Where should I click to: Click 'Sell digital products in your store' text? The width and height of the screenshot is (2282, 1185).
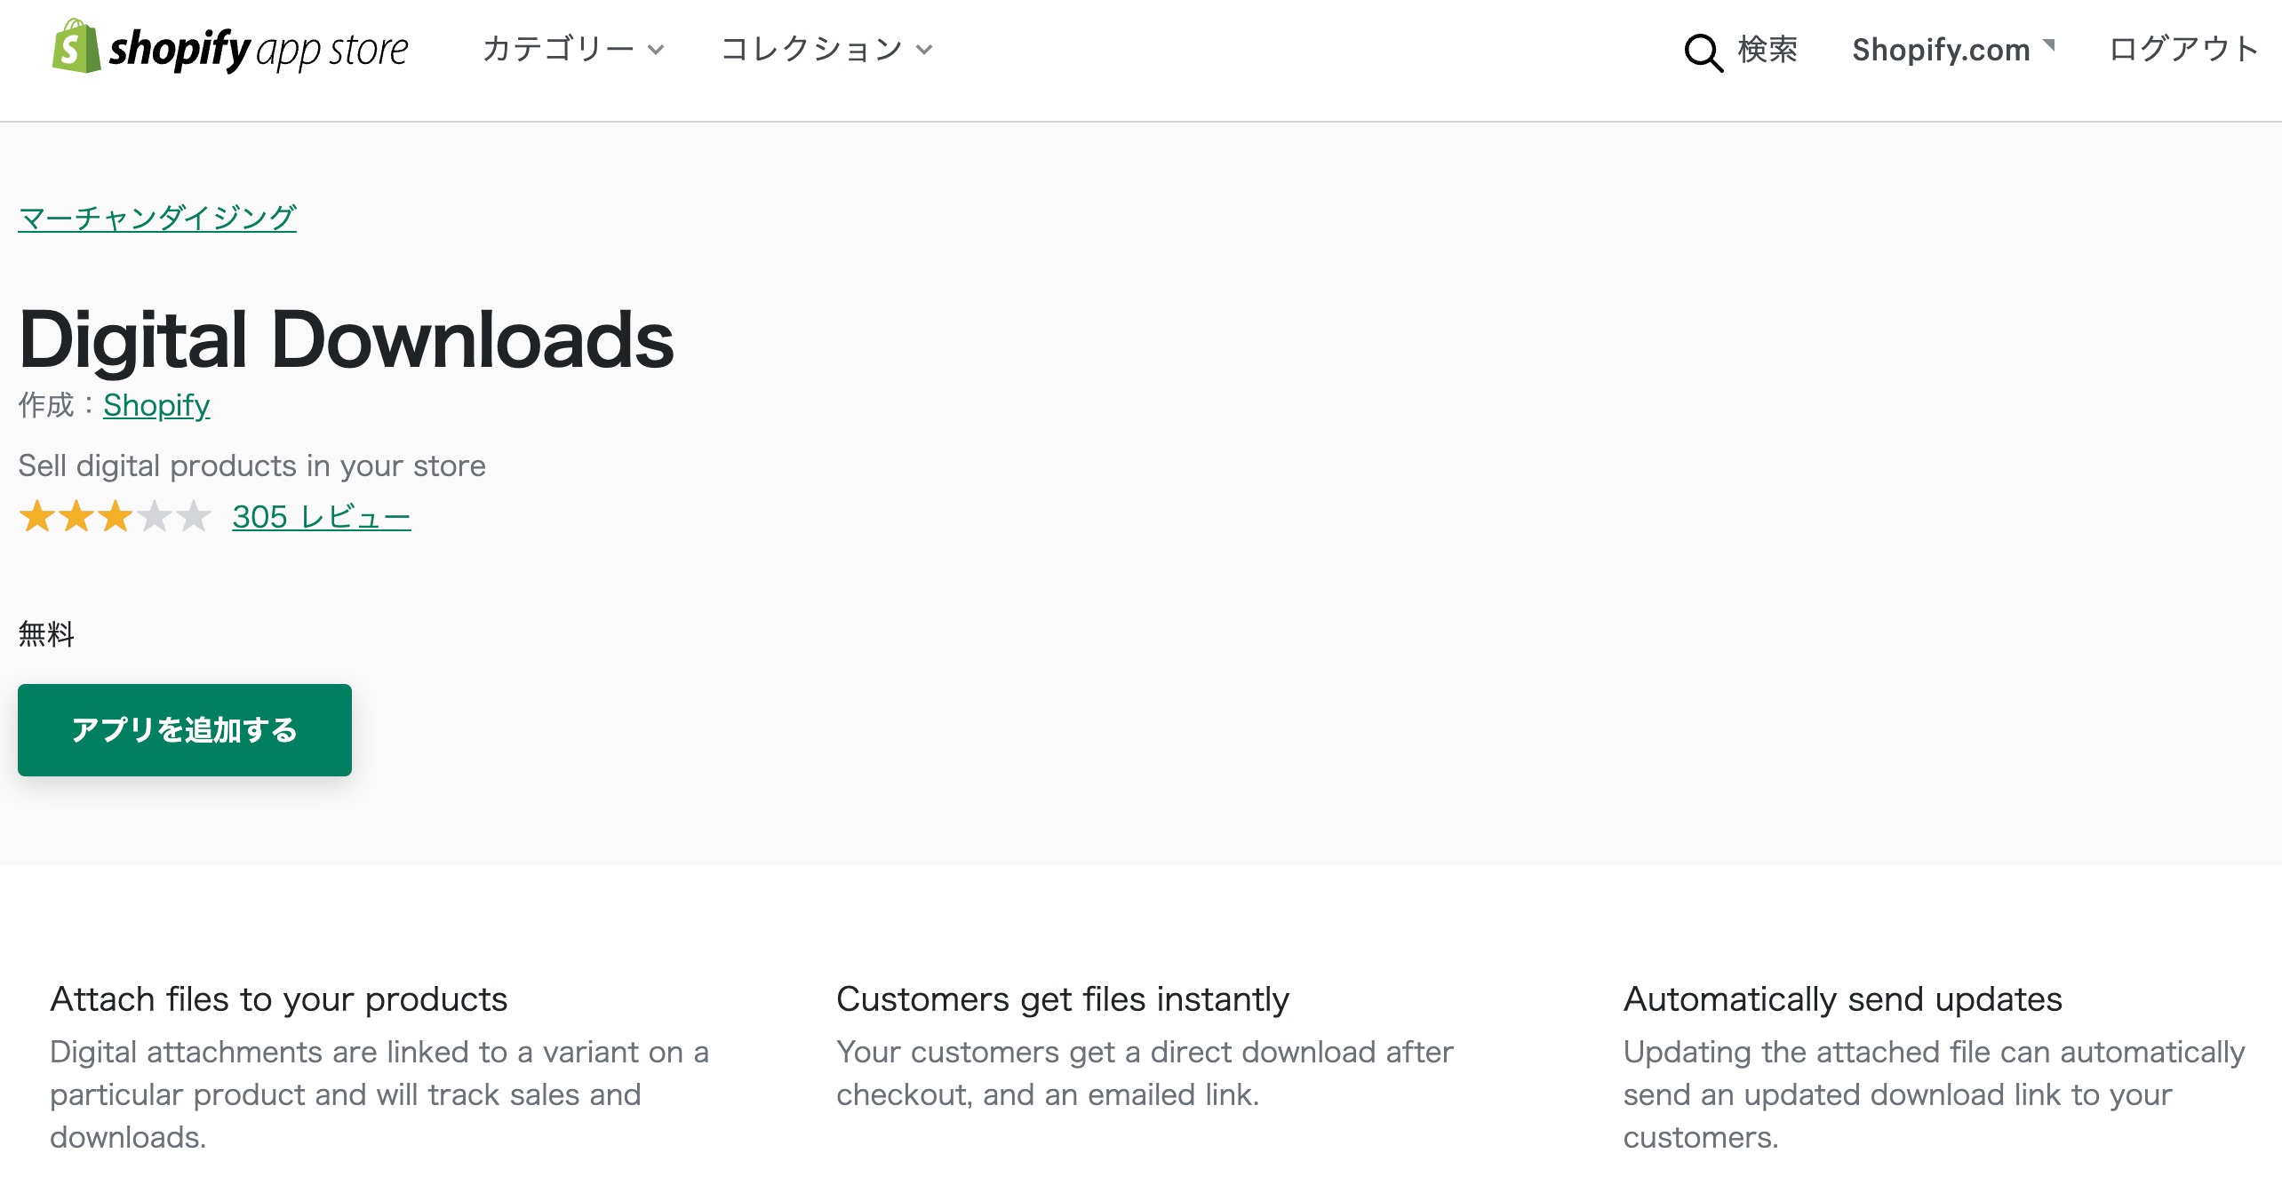coord(251,465)
